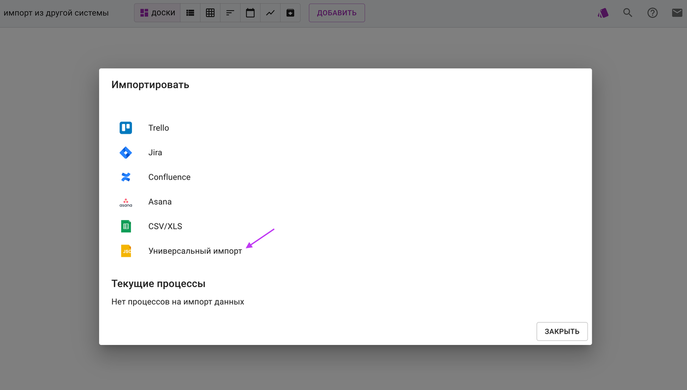
Task: Open the archive view icon
Action: pyautogui.click(x=291, y=13)
